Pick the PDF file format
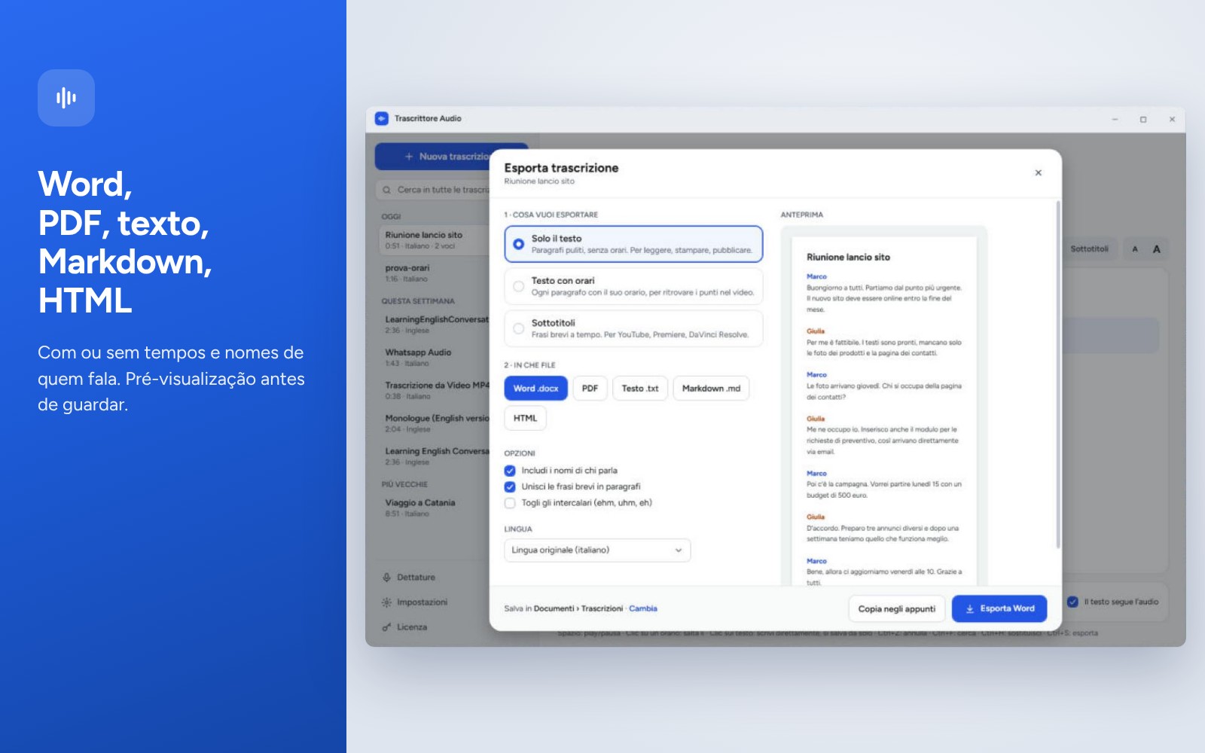Image resolution: width=1205 pixels, height=753 pixels. click(590, 389)
